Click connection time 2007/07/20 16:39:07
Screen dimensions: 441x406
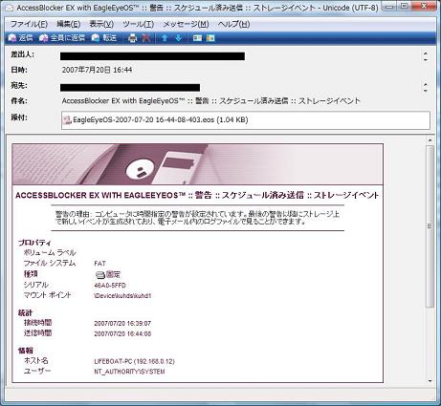pyautogui.click(x=122, y=324)
